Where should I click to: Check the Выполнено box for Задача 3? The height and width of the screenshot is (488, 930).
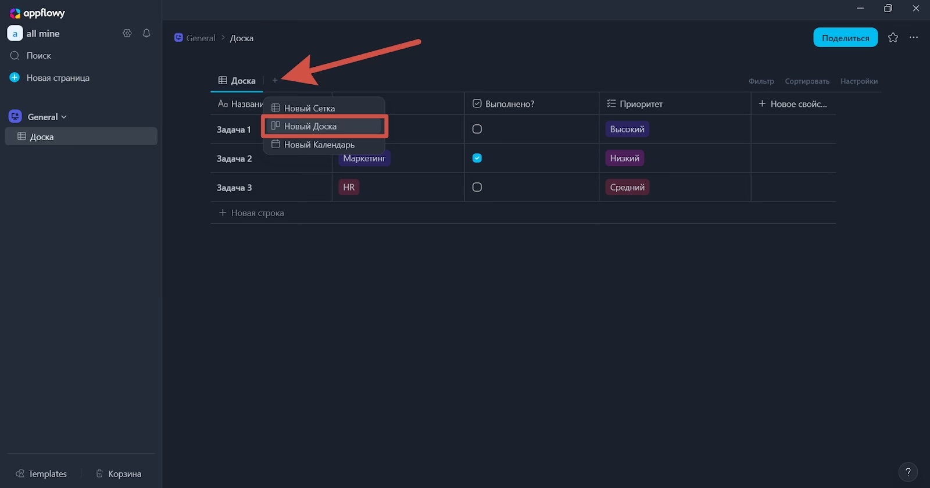(x=477, y=187)
